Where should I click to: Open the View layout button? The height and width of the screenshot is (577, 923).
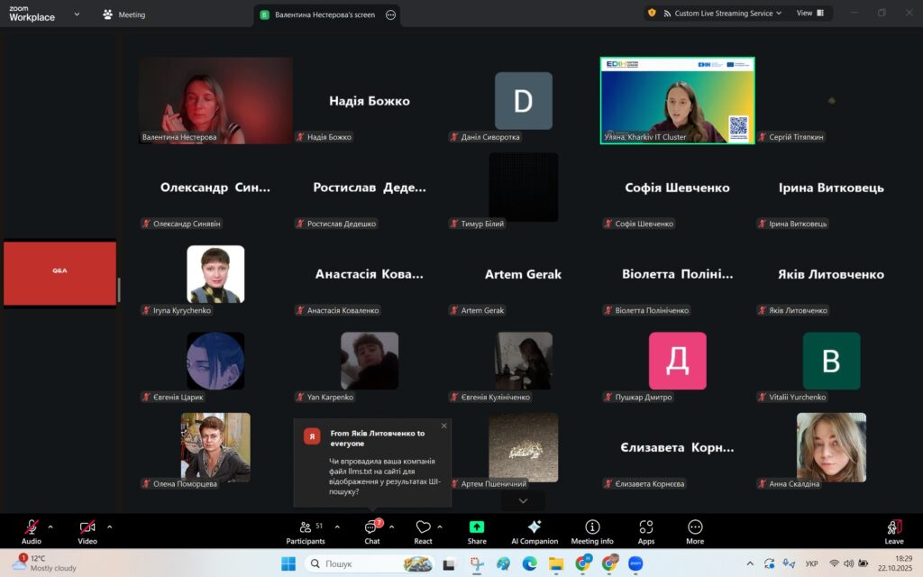tap(804, 14)
